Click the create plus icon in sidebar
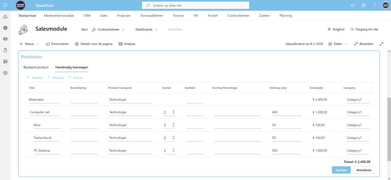The height and width of the screenshot is (180, 391). [5, 73]
